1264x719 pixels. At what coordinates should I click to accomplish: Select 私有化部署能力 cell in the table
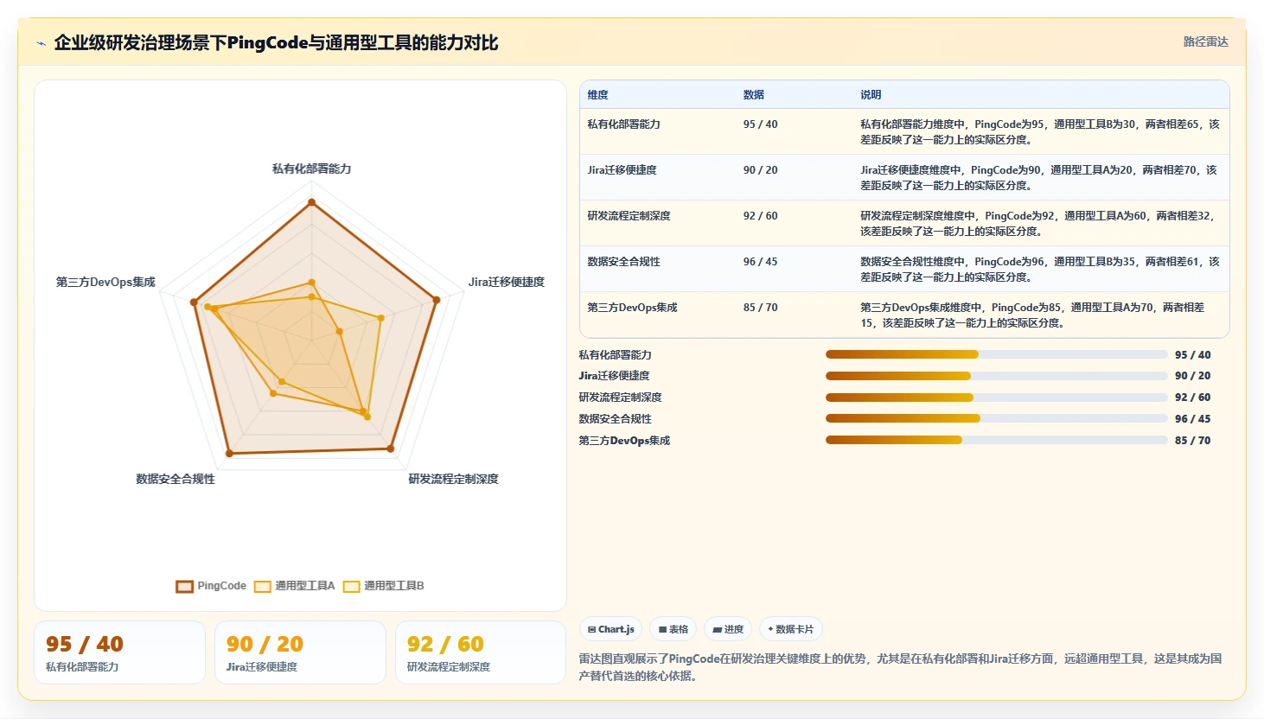(x=624, y=124)
